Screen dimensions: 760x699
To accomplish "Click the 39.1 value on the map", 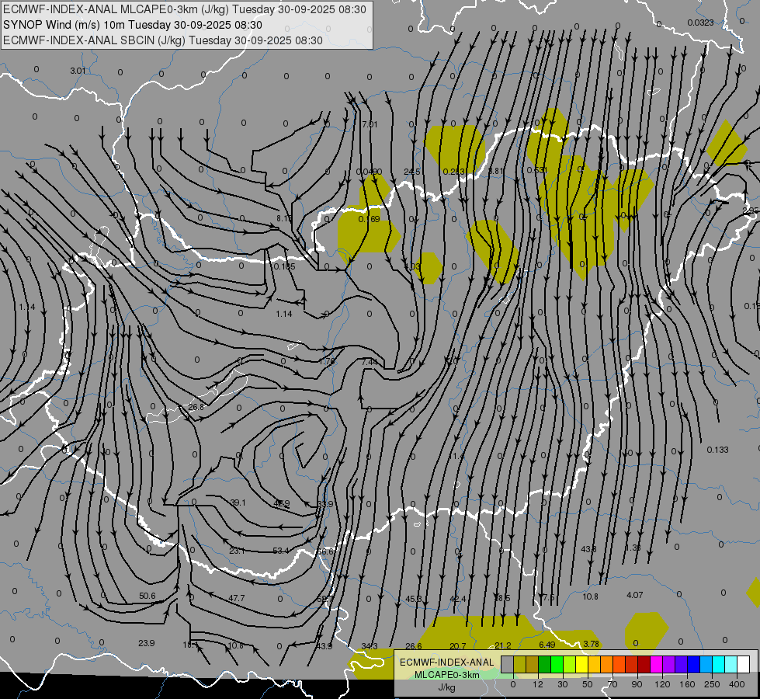I will point(238,503).
